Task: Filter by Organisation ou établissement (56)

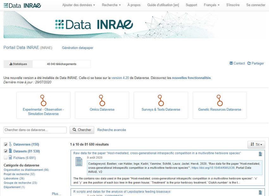Action: [26, 170]
